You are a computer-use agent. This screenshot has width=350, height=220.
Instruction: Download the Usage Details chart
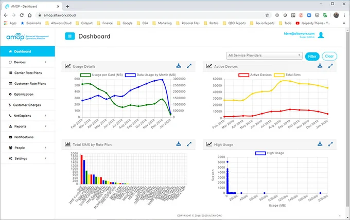[x=179, y=66]
